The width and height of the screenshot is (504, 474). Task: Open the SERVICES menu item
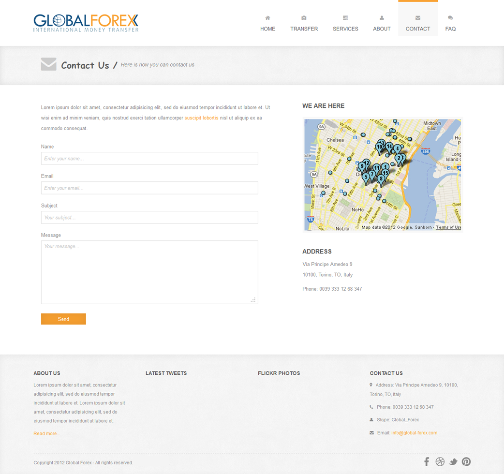(345, 29)
